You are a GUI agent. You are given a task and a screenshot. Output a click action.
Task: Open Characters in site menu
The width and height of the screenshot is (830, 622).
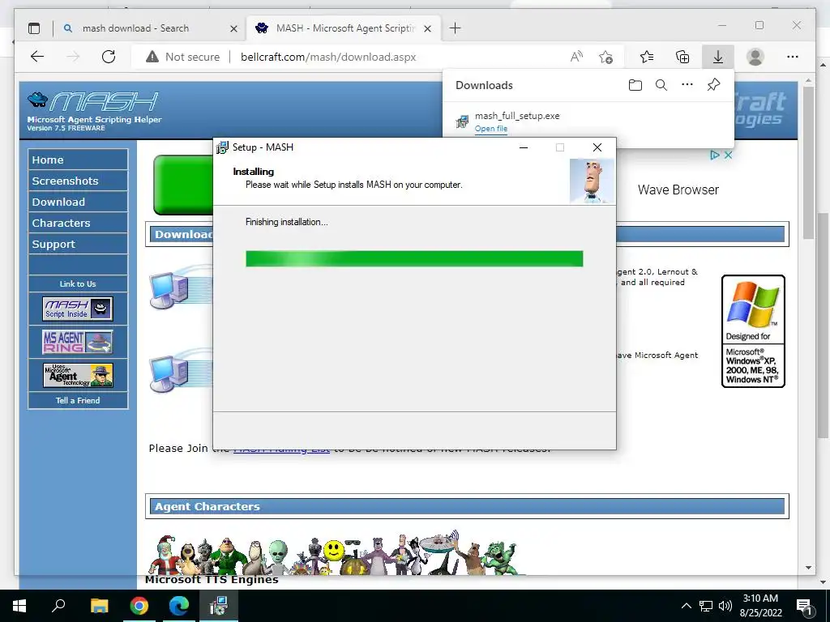click(78, 224)
